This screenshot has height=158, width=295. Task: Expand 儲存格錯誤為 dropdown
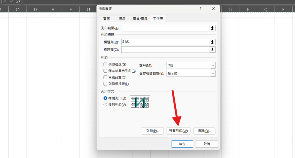click(x=191, y=74)
